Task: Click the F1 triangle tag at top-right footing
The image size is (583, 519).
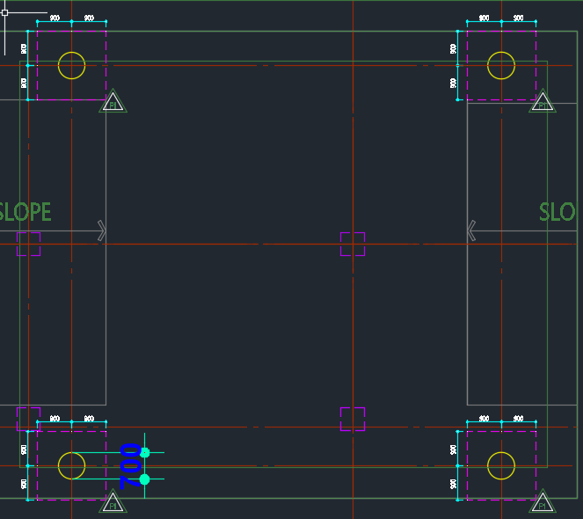Action: [x=543, y=102]
